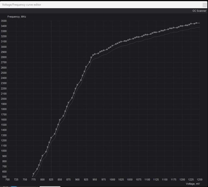Click the Voltage/Frequency curve editor title bar

tap(101, 5)
